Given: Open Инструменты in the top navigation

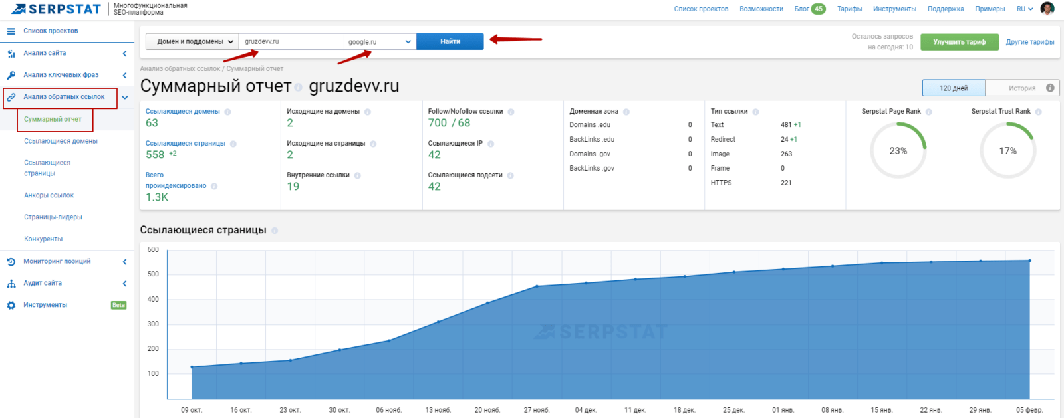Looking at the screenshot, I should pyautogui.click(x=894, y=9).
